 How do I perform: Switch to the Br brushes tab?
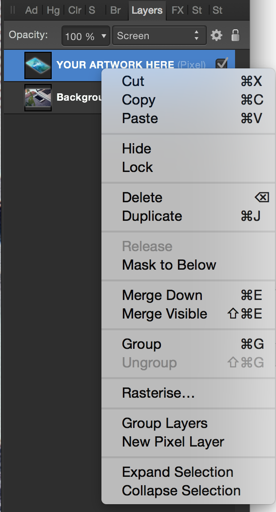(x=116, y=10)
